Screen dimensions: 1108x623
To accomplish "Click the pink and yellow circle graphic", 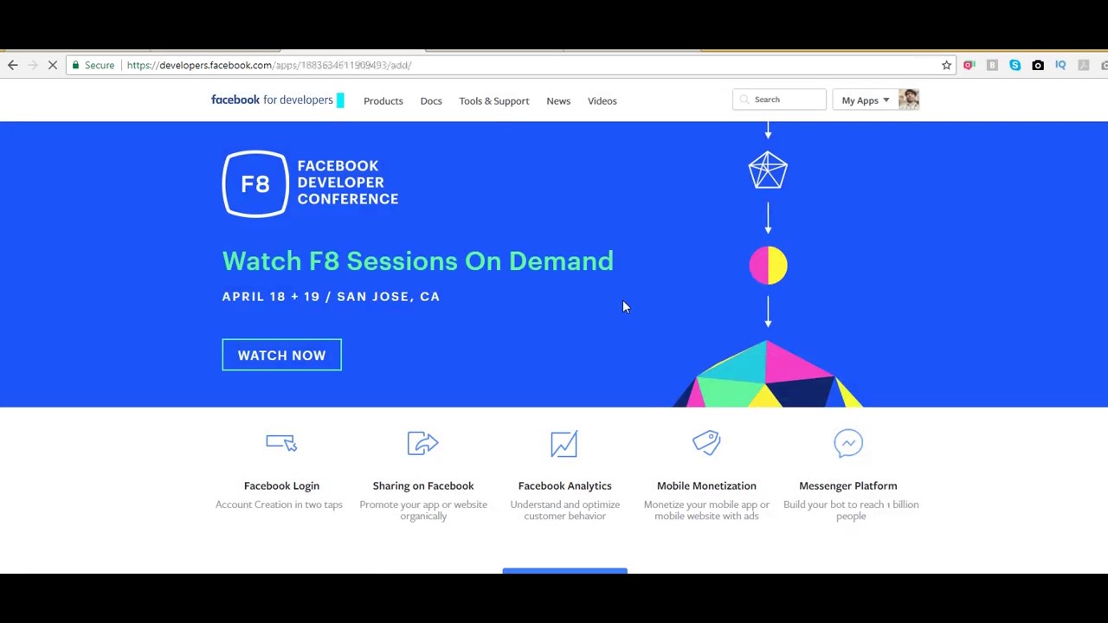I will click(768, 265).
